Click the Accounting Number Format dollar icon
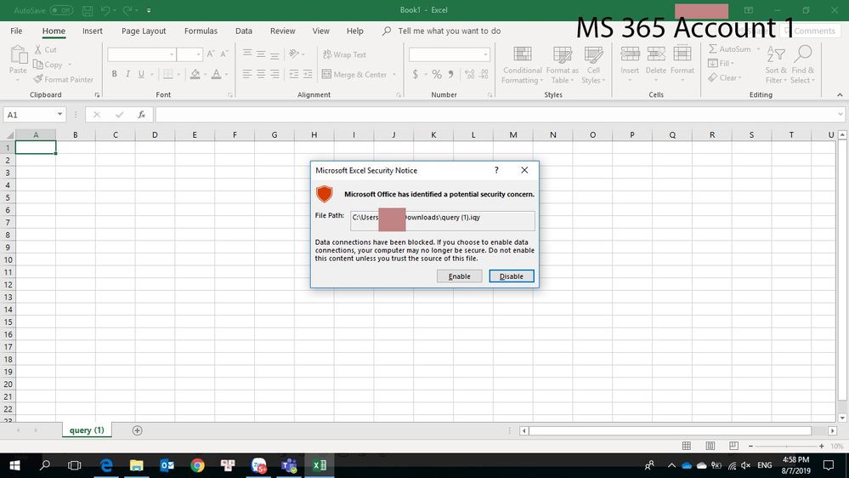The width and height of the screenshot is (849, 478). [416, 74]
